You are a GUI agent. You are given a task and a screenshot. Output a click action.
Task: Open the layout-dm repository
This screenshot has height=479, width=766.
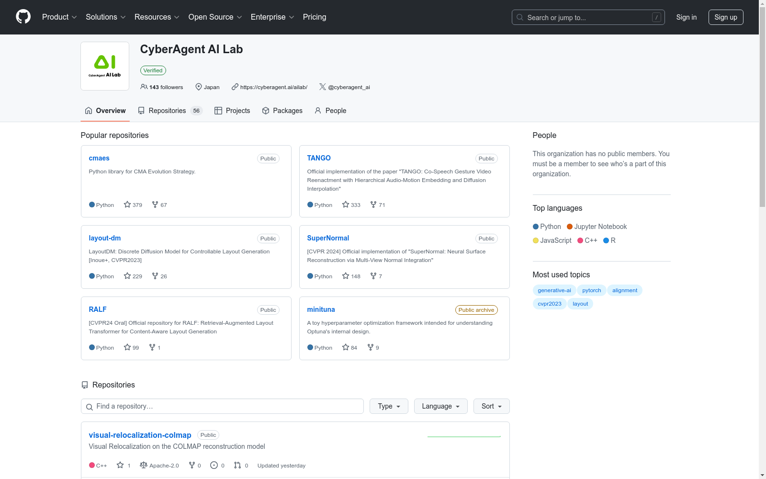[105, 238]
